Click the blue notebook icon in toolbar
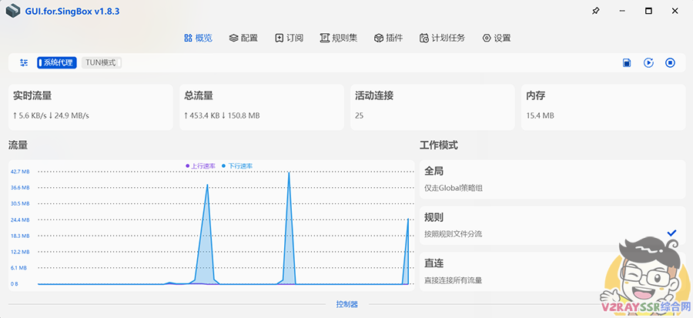 tap(627, 62)
